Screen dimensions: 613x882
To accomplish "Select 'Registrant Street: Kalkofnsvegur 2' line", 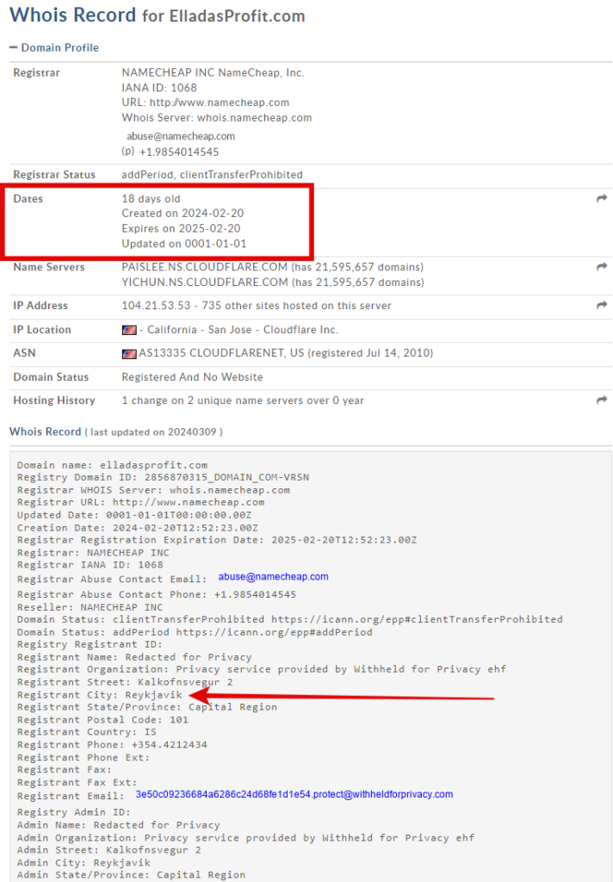I will pyautogui.click(x=125, y=682).
